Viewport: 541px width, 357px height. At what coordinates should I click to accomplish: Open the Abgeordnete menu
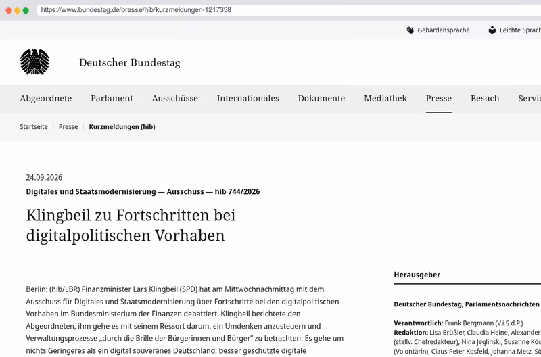(46, 98)
